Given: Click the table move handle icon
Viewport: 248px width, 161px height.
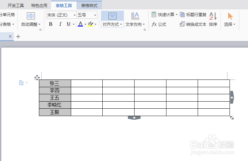Looking at the screenshot, I should click(x=37, y=78).
